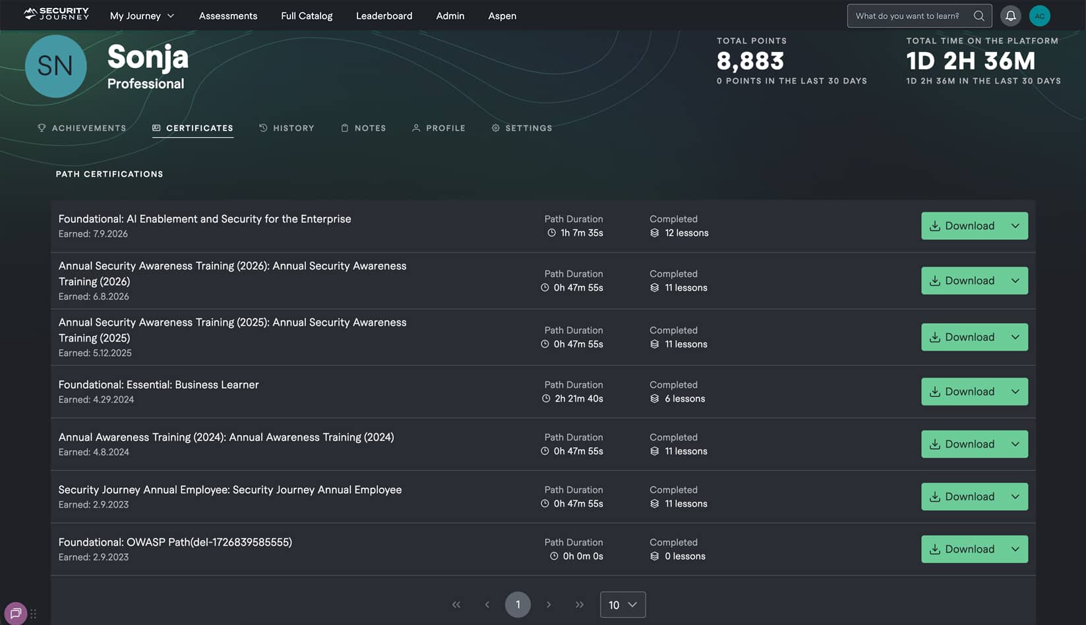This screenshot has width=1086, height=625.
Task: Switch to the History tab
Action: pos(287,128)
